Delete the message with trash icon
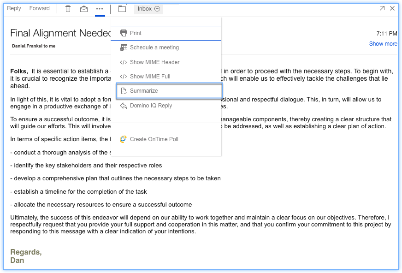The height and width of the screenshot is (273, 402). click(68, 9)
